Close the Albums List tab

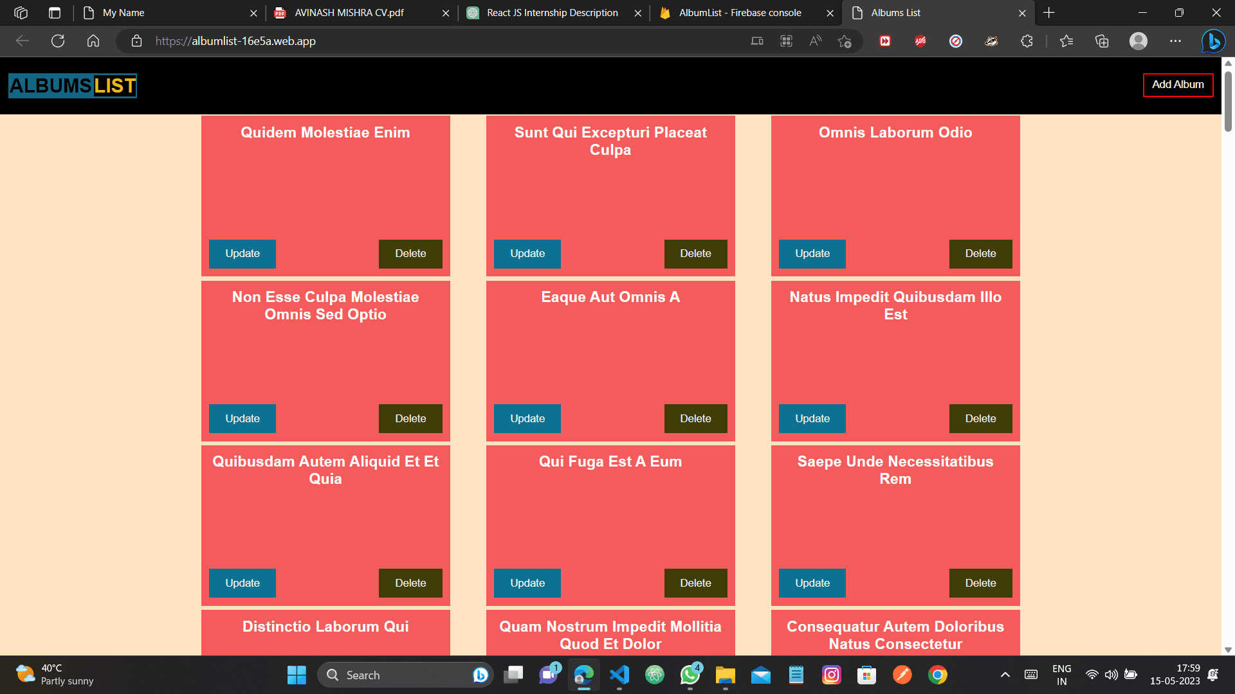click(x=1022, y=13)
